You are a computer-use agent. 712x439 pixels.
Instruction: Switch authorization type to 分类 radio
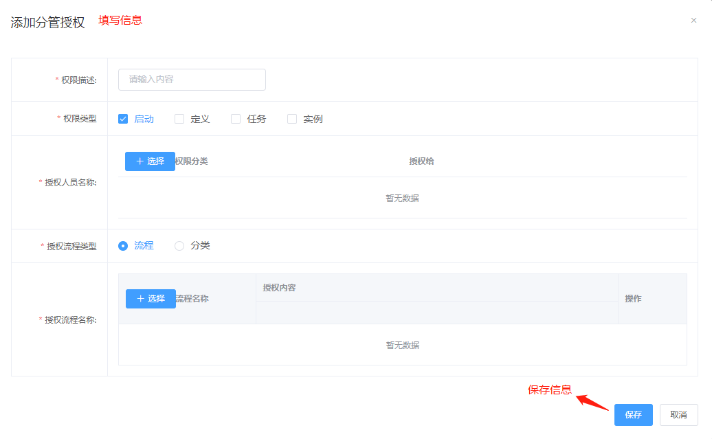[179, 246]
